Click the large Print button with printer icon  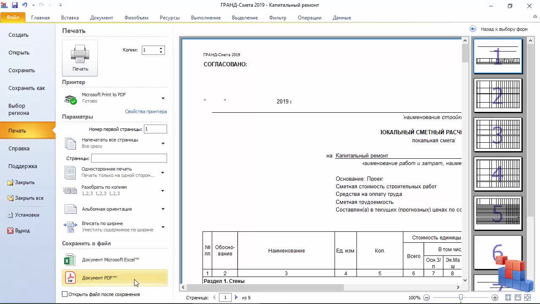tap(80, 58)
